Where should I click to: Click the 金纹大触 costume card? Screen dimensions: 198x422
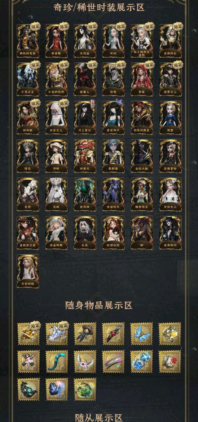coord(142,156)
